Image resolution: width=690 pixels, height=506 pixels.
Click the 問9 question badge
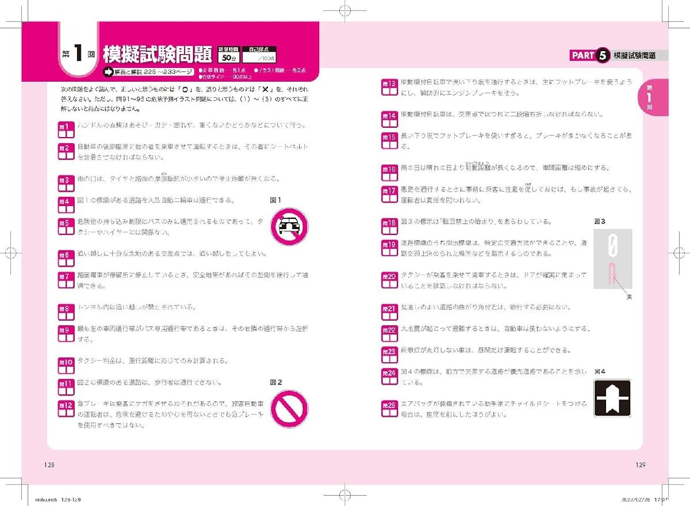(x=67, y=333)
